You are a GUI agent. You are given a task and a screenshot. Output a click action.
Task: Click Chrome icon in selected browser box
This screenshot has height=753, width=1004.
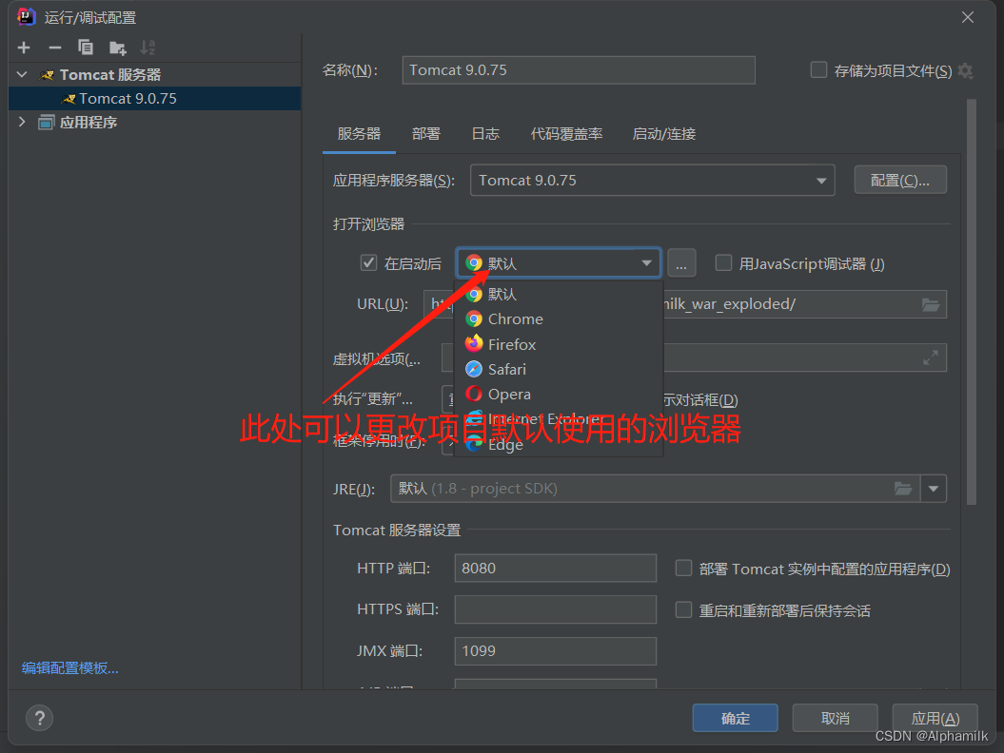pos(474,263)
